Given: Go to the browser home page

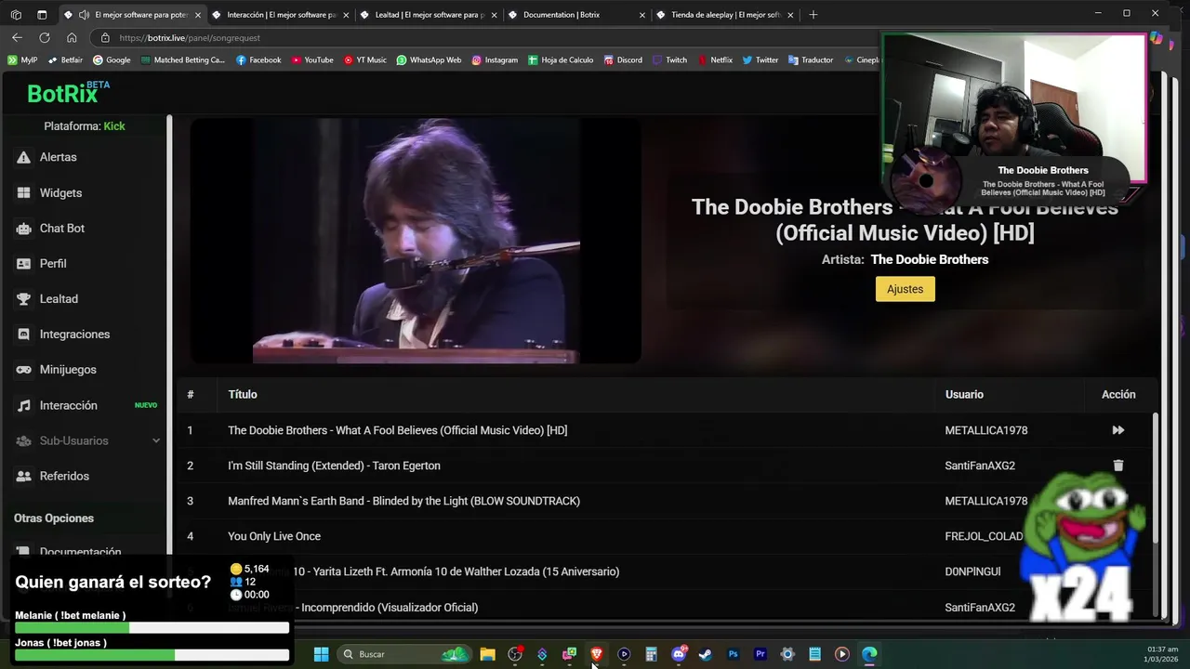Looking at the screenshot, I should tap(72, 37).
